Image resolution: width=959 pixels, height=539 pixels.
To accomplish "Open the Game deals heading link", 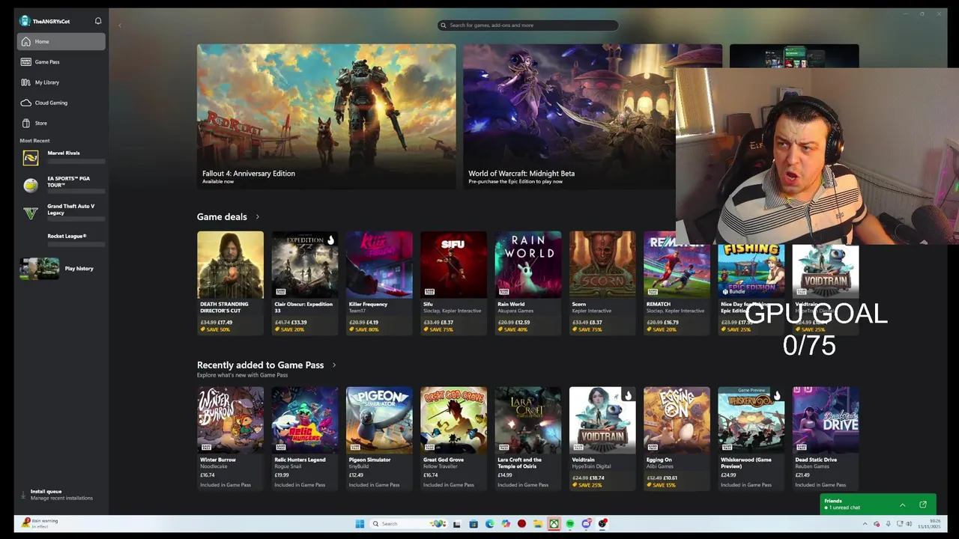I will click(222, 217).
